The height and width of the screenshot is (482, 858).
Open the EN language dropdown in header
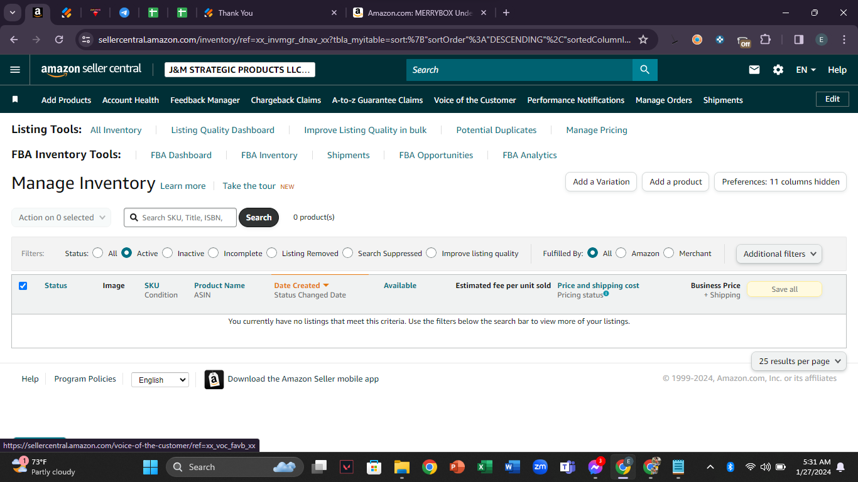[x=806, y=70]
